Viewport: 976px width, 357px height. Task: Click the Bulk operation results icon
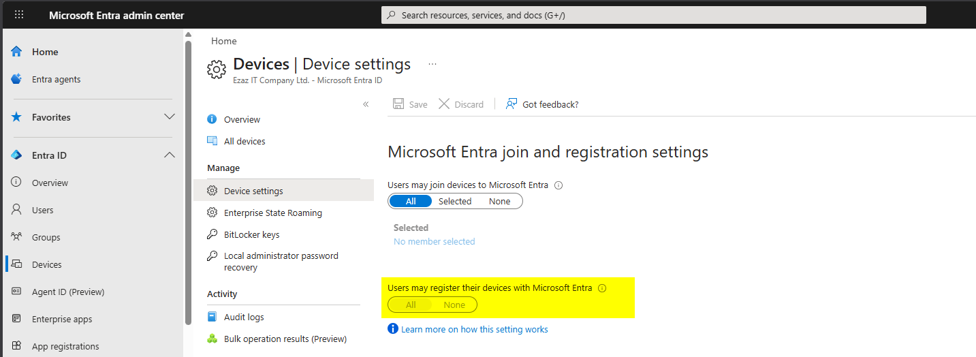[x=212, y=339]
